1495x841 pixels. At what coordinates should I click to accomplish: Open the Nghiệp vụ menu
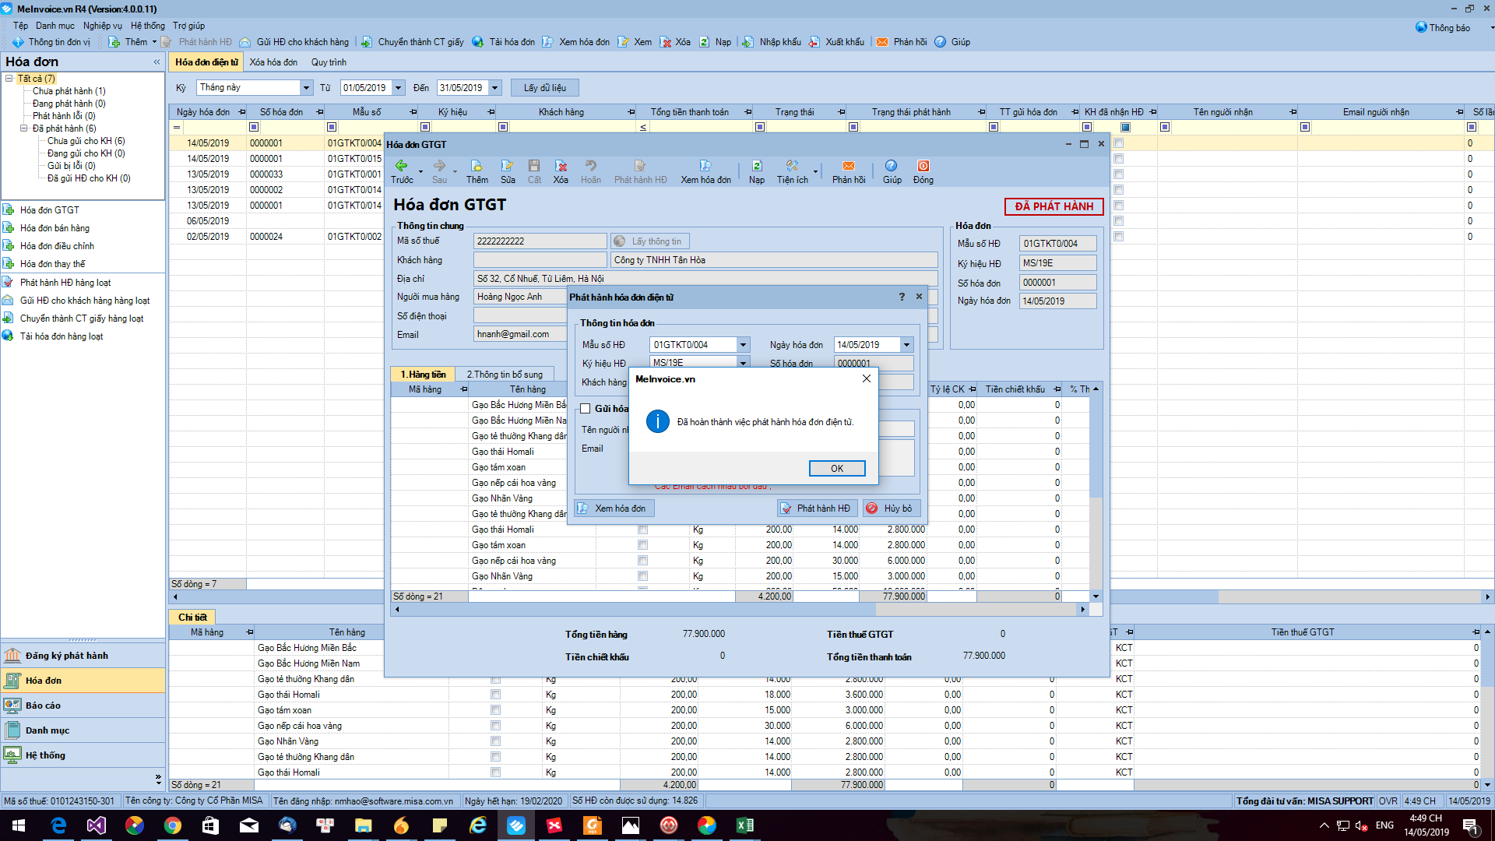103,26
